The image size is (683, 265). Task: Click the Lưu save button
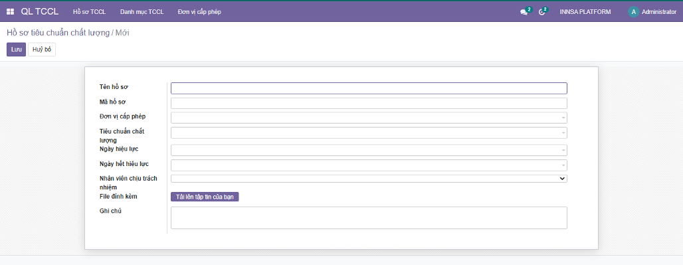pos(16,50)
